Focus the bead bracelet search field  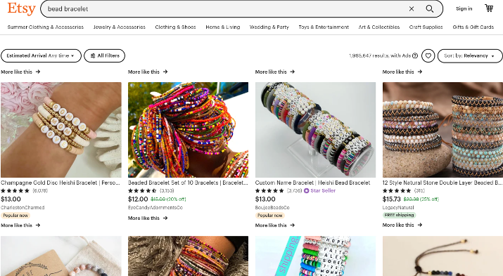[x=224, y=9]
